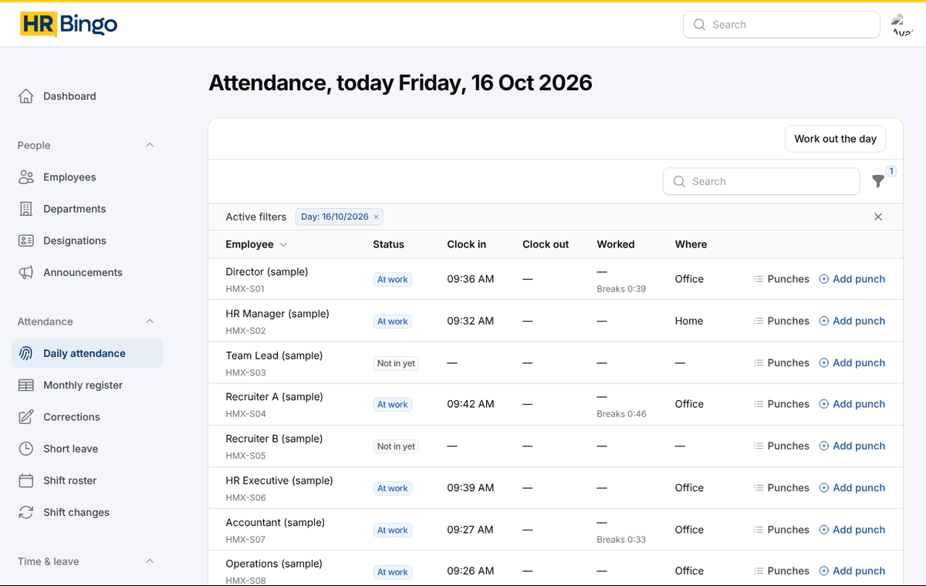Open Punches list for HR Executive (sample)
The width and height of the screenshot is (926, 586).
click(x=782, y=487)
